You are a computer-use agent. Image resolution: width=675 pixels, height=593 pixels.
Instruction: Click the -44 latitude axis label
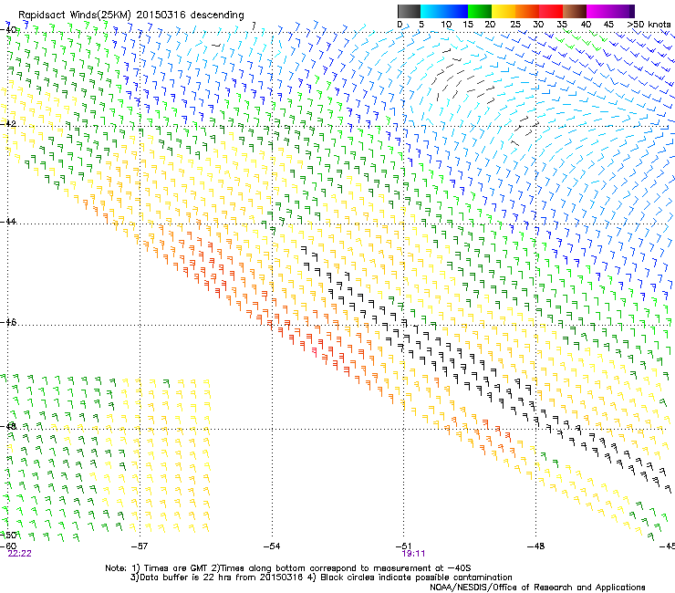coord(8,222)
